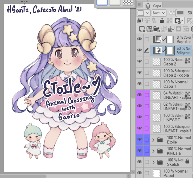
Task: Hide the 100 % LINEART layer
Action: [139, 117]
